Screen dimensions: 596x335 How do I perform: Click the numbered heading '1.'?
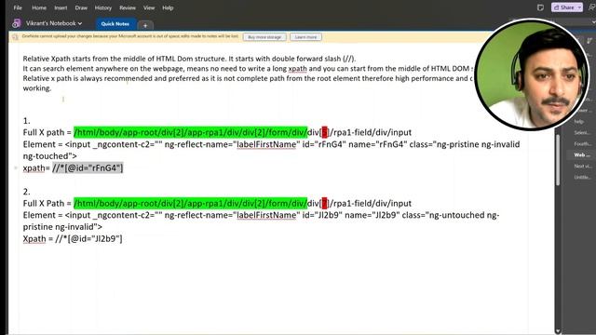[26, 121]
